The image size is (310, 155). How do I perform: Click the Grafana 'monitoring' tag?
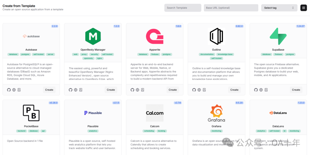click(216, 131)
